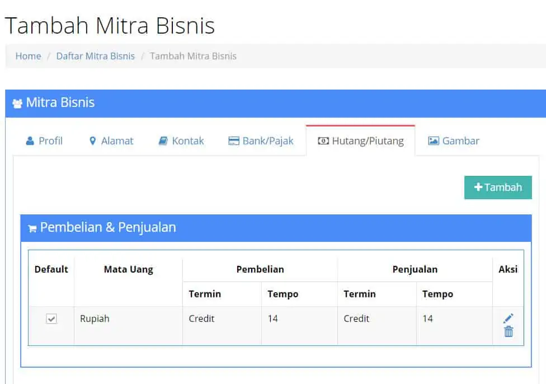Click the book icon beside Kontak

click(163, 141)
